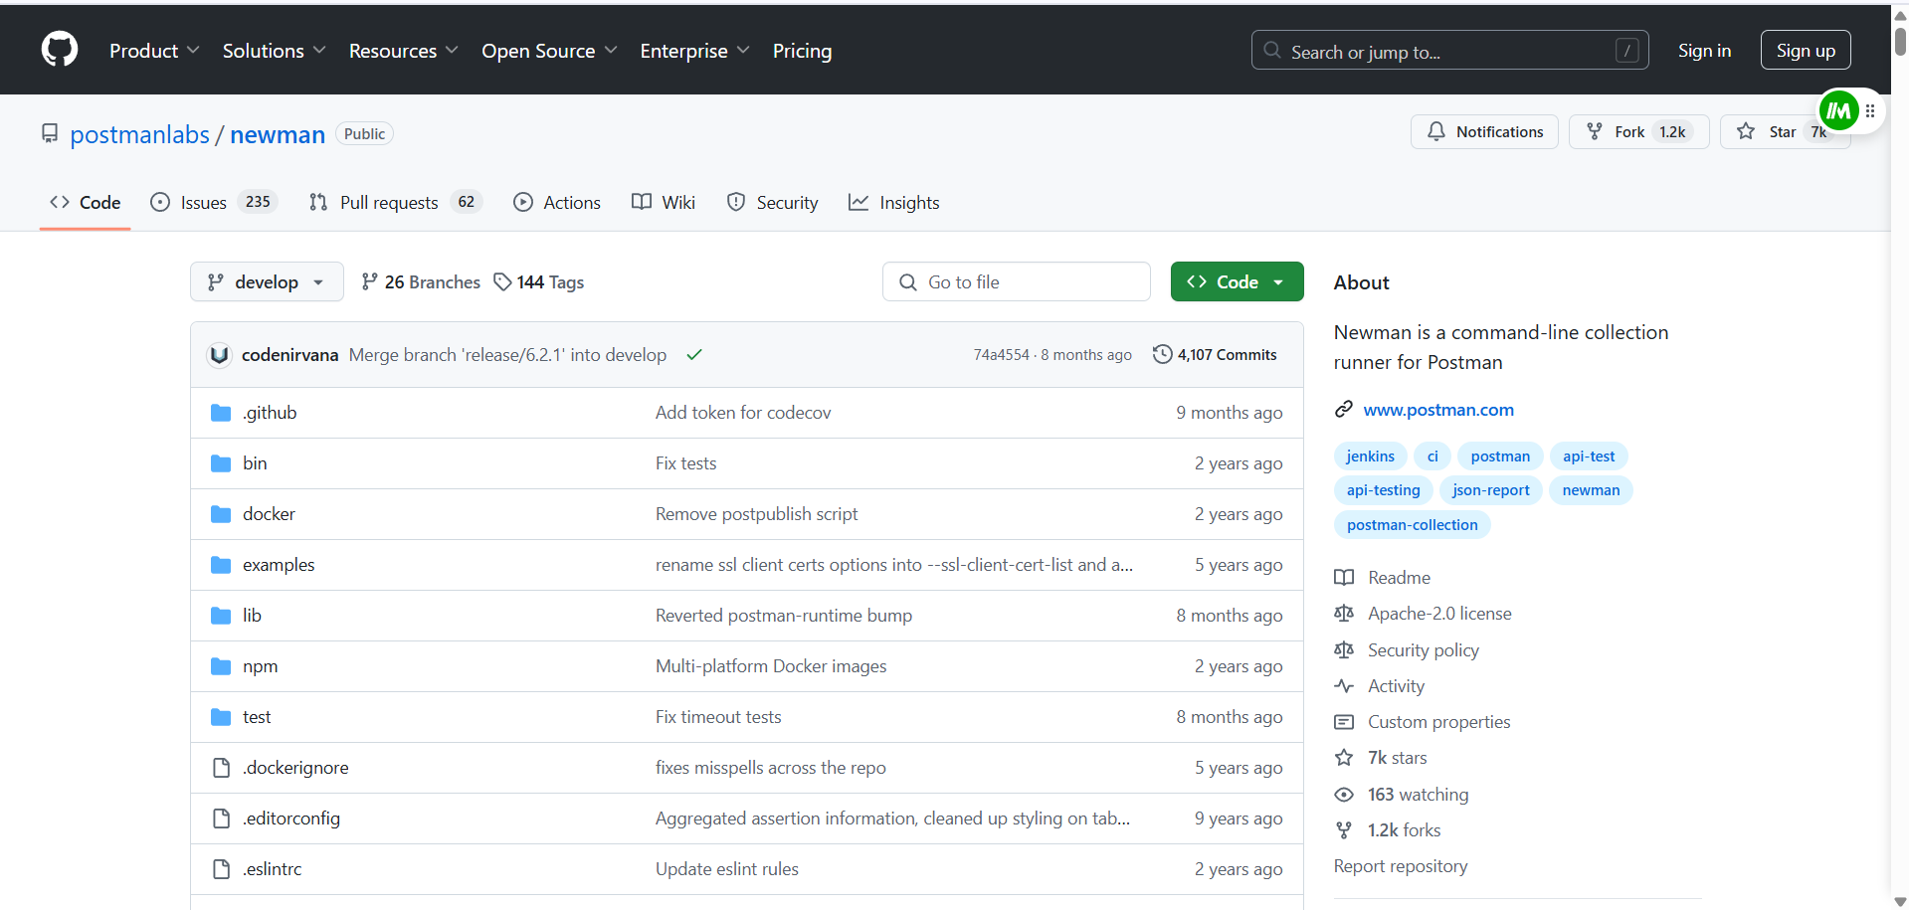Open commit 'Fix timeout tests'
This screenshot has height=910, width=1909.
718,717
